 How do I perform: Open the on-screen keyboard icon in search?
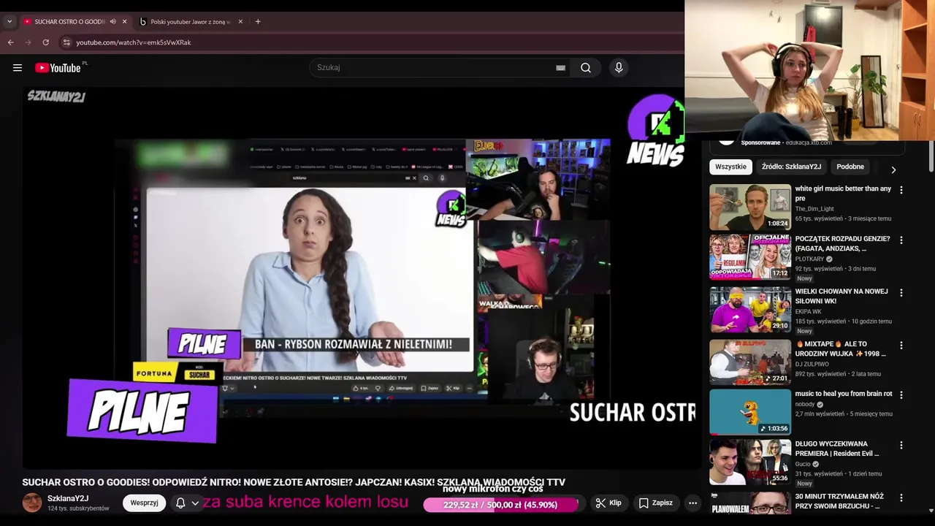(x=560, y=68)
